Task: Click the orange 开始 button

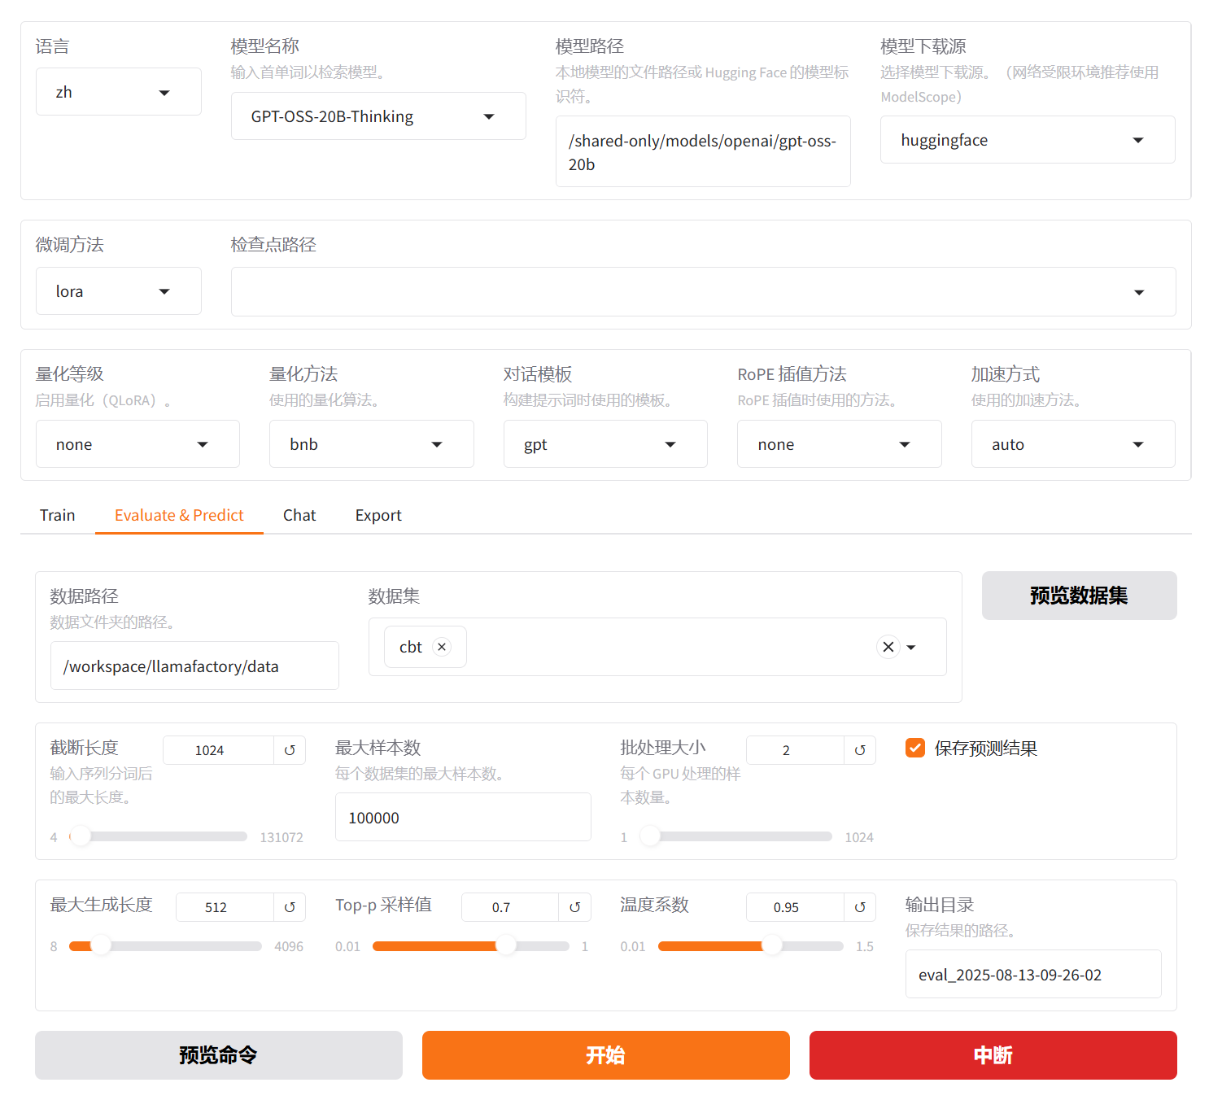Action: [605, 1055]
